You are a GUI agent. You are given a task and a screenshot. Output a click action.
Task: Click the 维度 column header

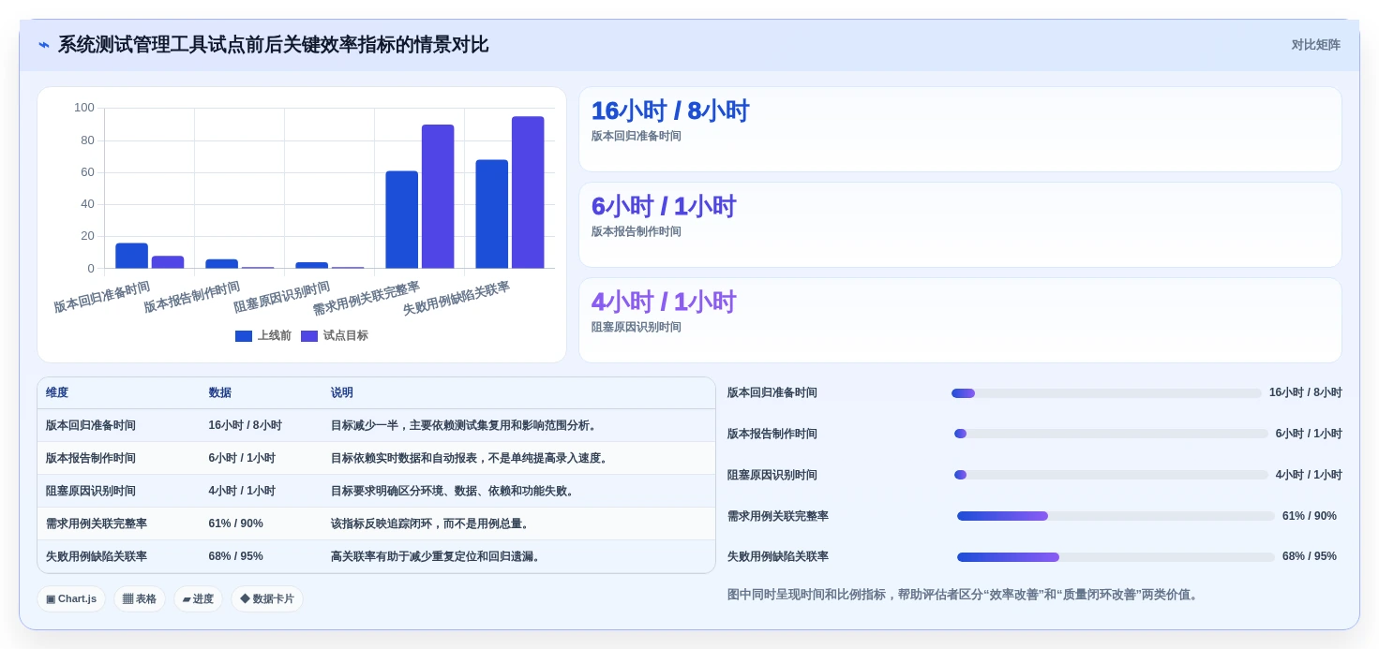57,393
